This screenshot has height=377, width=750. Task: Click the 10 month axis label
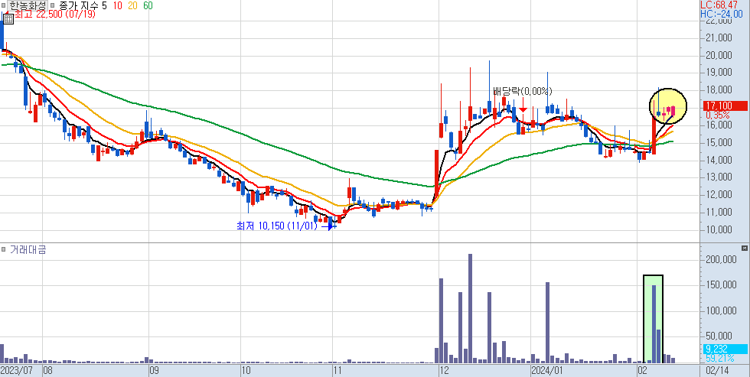pos(246,370)
